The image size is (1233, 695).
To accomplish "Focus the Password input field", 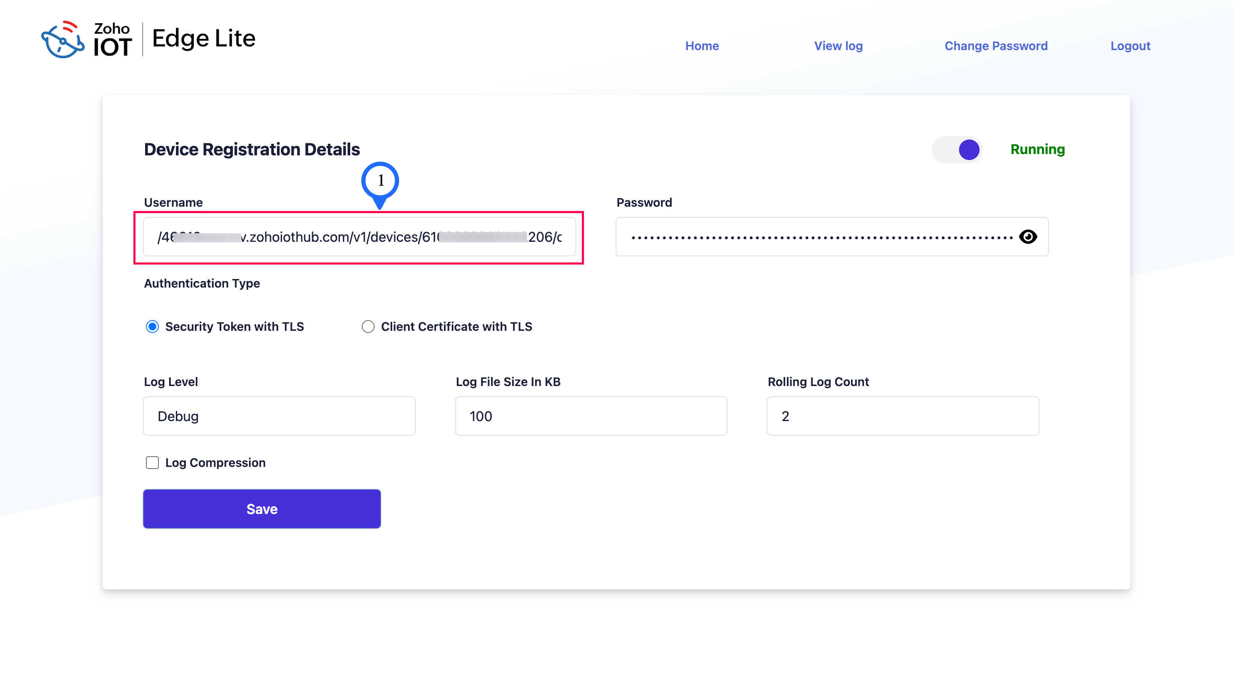I will click(x=814, y=237).
